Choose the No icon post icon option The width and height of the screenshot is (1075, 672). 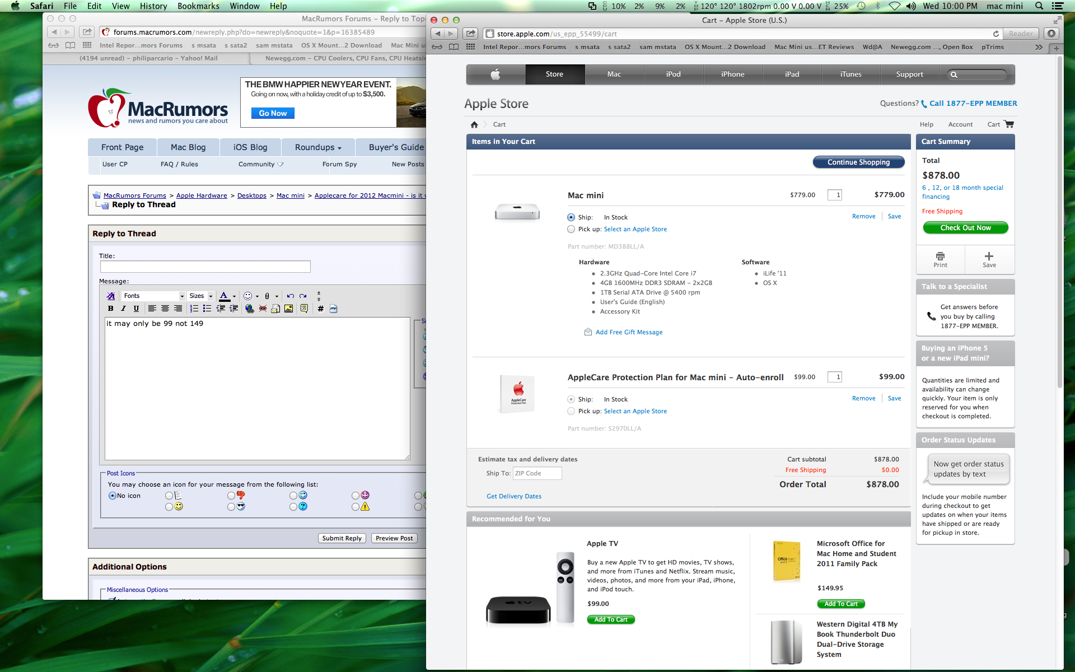tap(113, 496)
